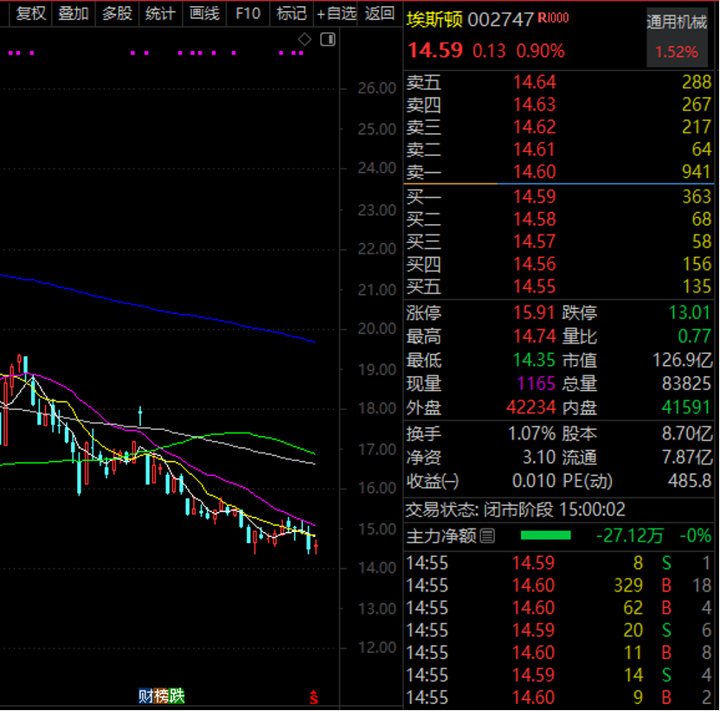
Task: Open the 通用机械 sector box
Action: pyautogui.click(x=678, y=38)
